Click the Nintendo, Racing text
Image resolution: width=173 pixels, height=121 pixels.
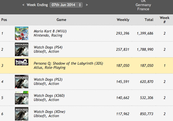[48, 35]
